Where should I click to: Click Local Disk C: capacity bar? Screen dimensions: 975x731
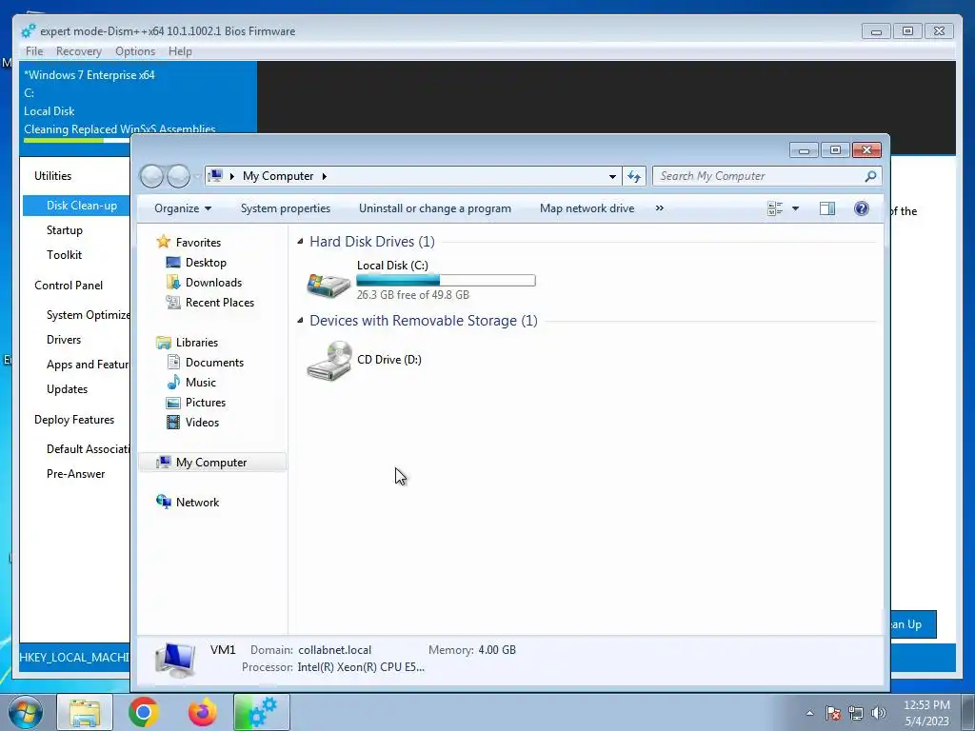point(446,281)
